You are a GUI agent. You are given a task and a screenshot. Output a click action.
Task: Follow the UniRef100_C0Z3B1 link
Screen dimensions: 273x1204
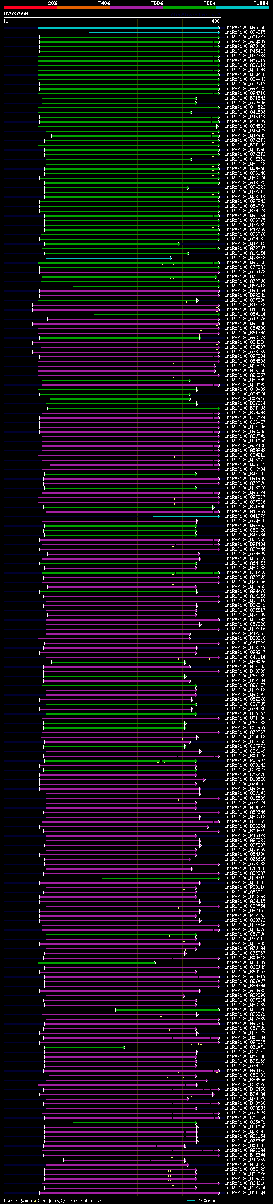[245, 159]
